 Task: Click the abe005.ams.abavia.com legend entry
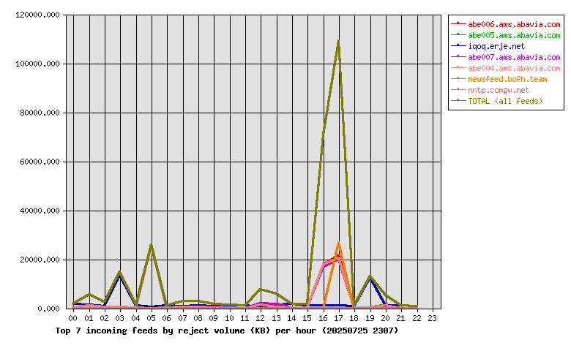505,35
